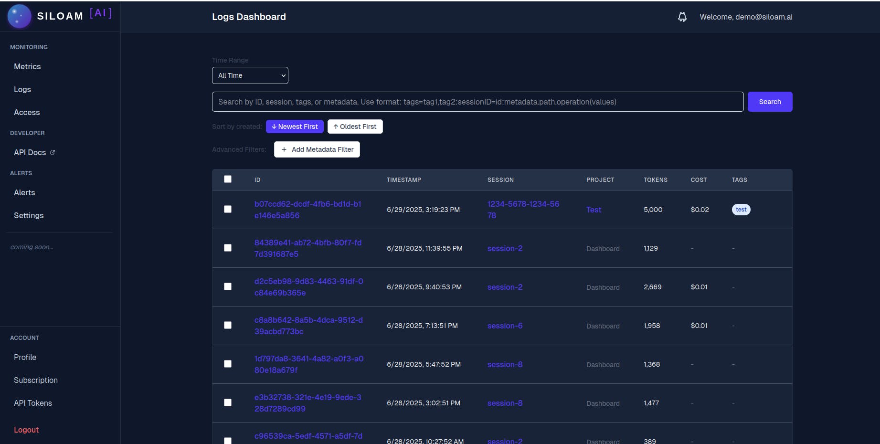Log out via the red Logout link
The width and height of the screenshot is (880, 444).
pyautogui.click(x=26, y=430)
